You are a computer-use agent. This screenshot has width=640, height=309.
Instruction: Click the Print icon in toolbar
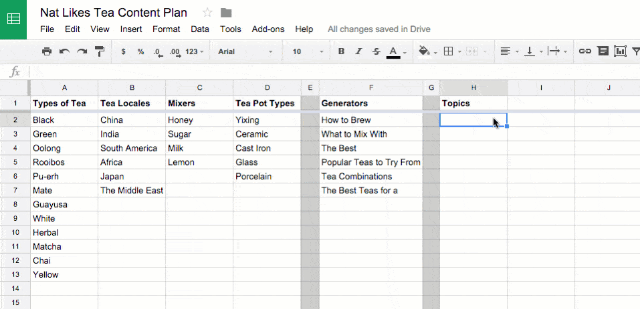point(47,51)
